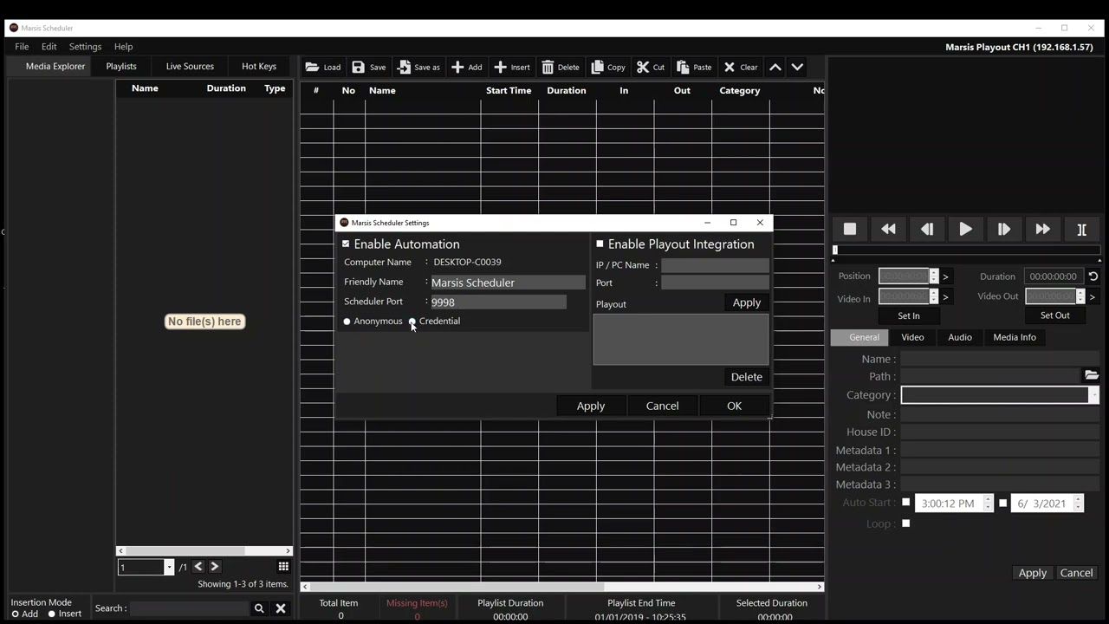The width and height of the screenshot is (1109, 624).
Task: Choose Save as in the toolbar
Action: [x=418, y=67]
